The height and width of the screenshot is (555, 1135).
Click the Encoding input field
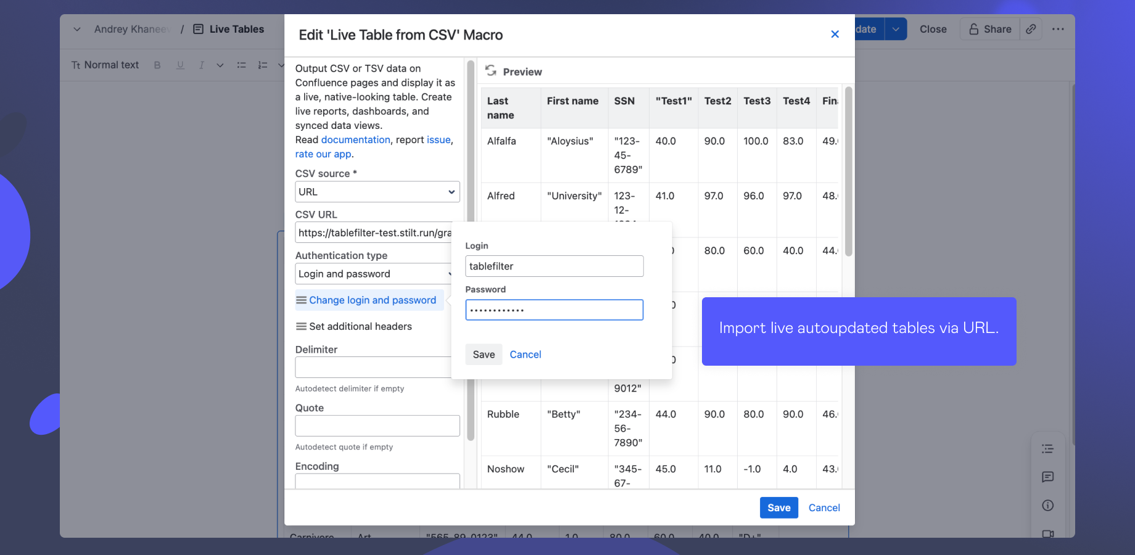coord(378,481)
